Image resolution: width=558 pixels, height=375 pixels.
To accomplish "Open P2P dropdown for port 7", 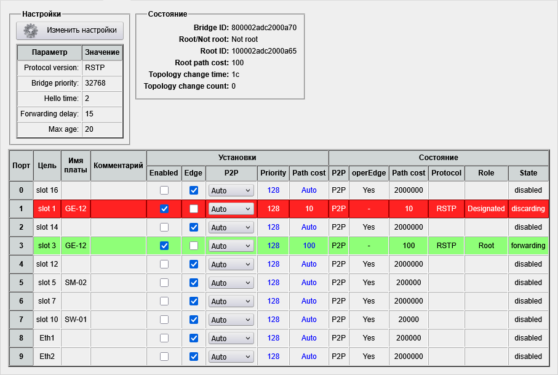I will coord(231,320).
